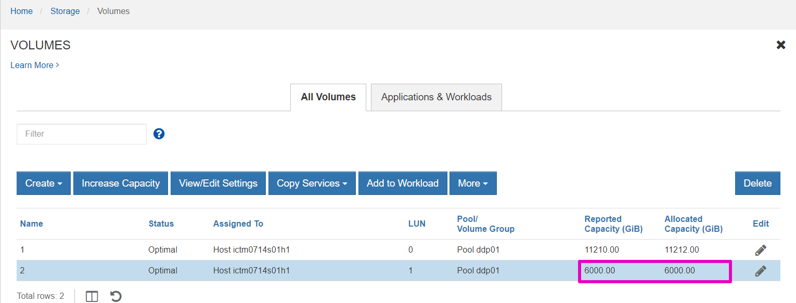Close the Volumes page with the X

pyautogui.click(x=781, y=45)
